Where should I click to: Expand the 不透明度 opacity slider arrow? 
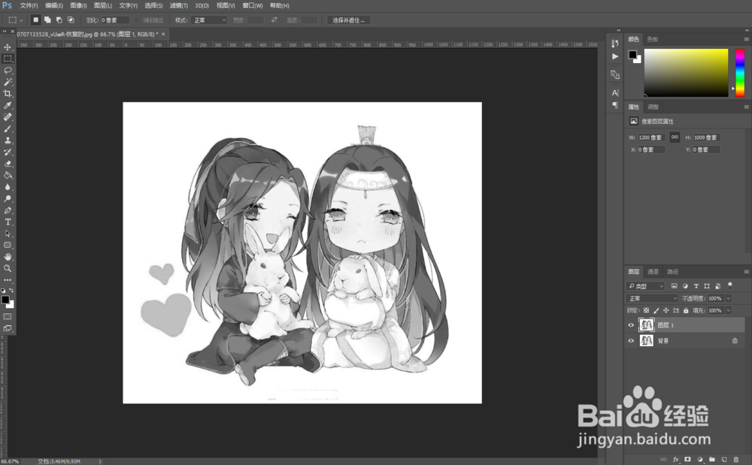click(729, 298)
